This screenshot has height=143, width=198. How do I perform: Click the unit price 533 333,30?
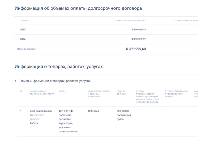click(123, 111)
